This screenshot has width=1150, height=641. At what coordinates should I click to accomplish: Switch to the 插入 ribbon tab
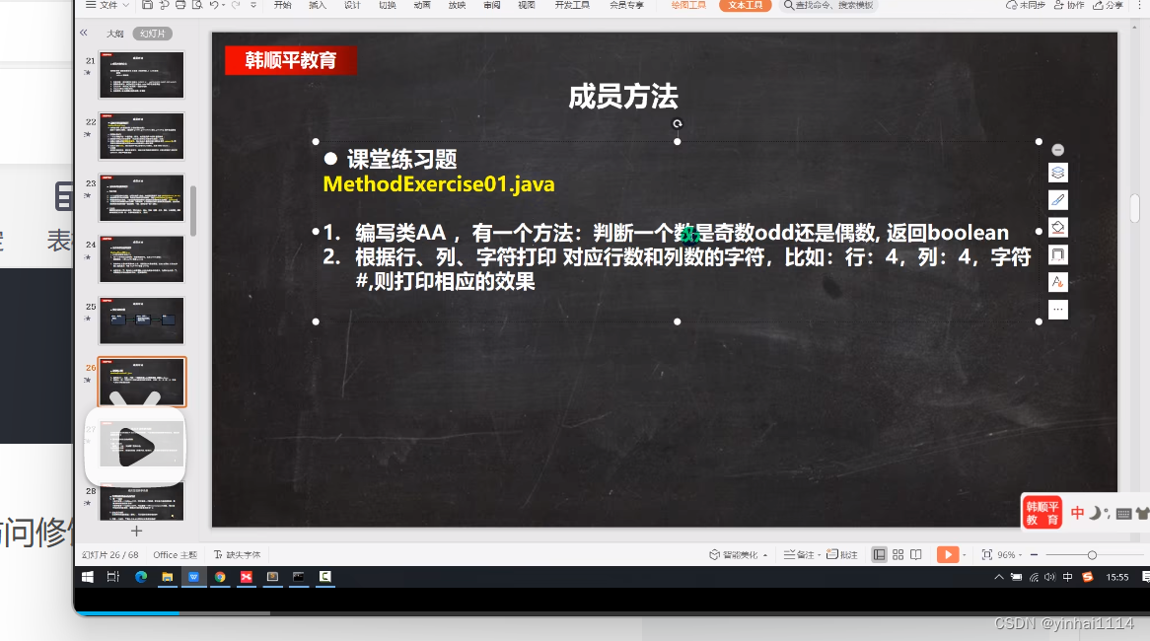click(x=317, y=5)
